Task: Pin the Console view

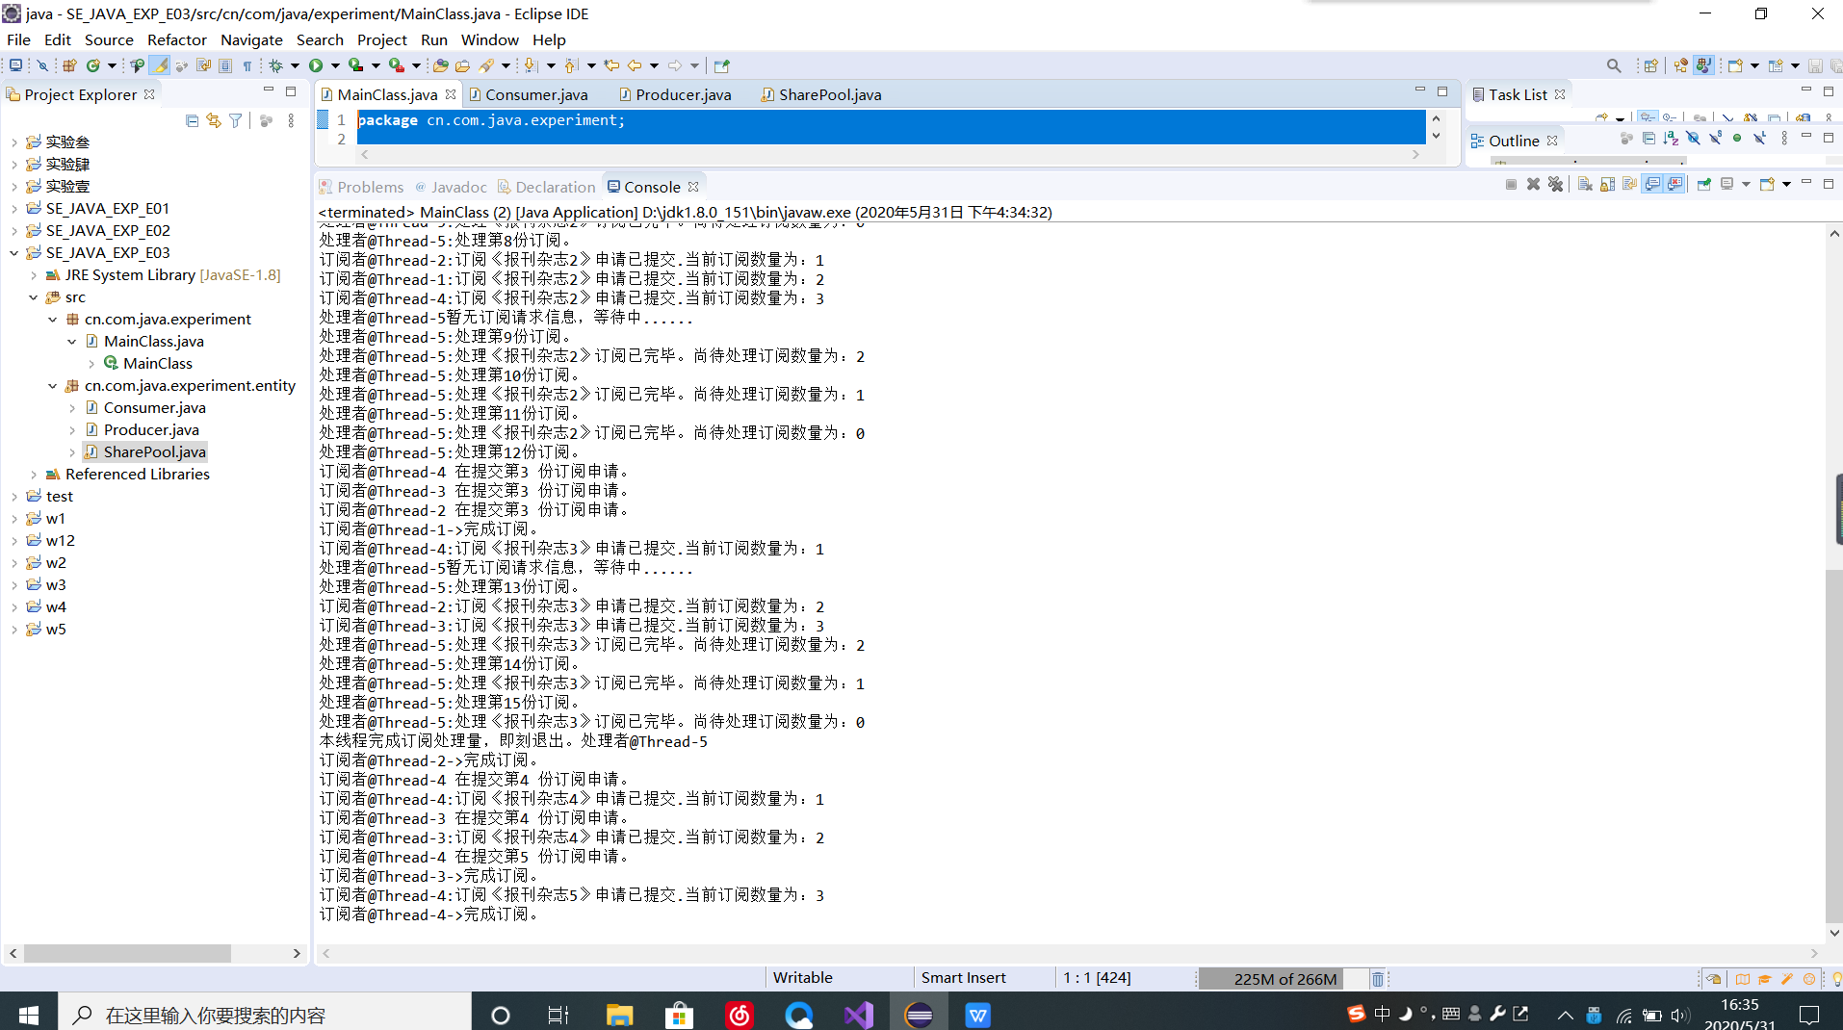Action: coord(1705,184)
